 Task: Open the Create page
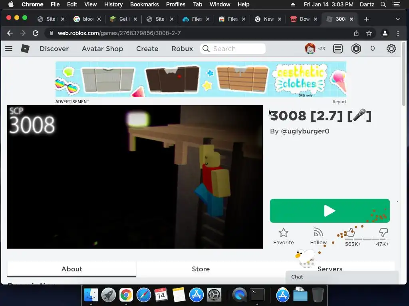pyautogui.click(x=147, y=49)
